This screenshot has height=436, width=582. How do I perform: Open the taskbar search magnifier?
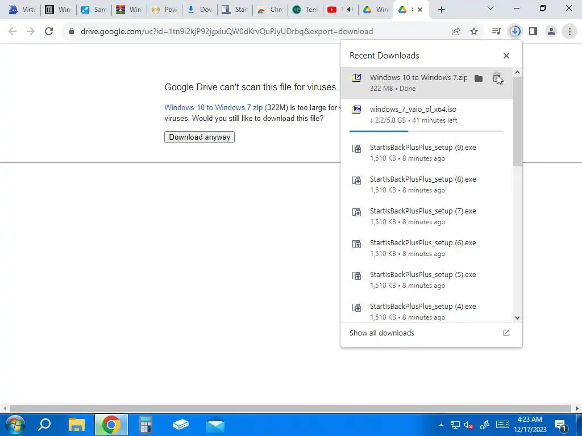tap(44, 425)
